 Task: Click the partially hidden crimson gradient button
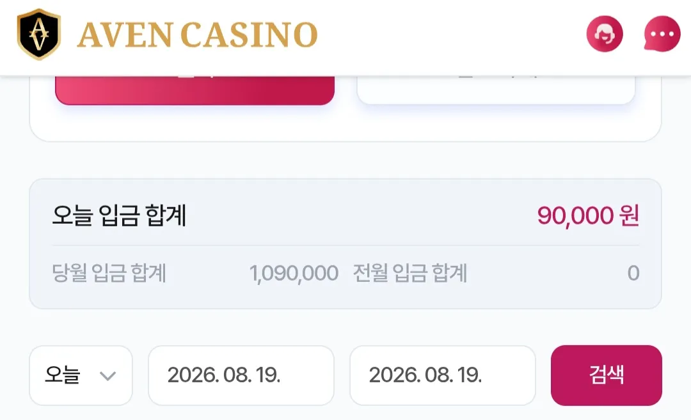click(x=195, y=90)
